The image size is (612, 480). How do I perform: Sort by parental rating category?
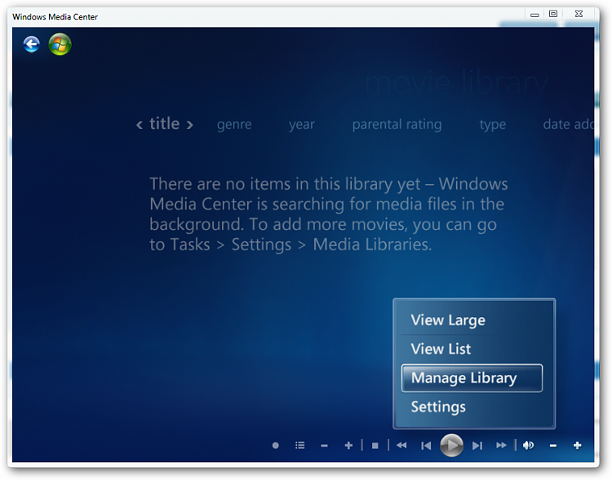397,125
